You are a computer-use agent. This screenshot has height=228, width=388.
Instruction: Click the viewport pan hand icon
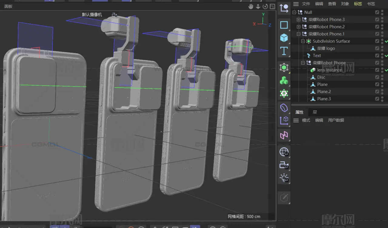point(251,6)
